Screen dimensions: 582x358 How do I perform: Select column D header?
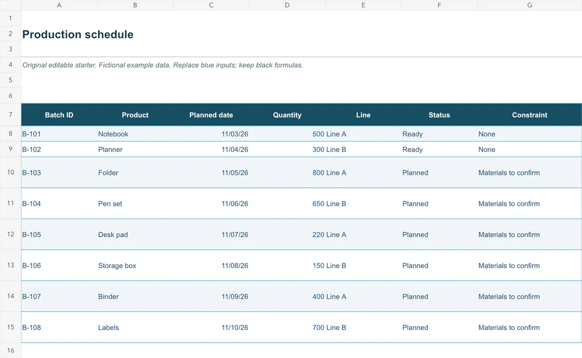point(287,5)
